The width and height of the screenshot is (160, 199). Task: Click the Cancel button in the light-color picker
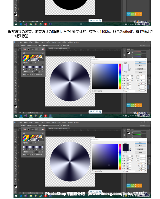(x=140, y=65)
